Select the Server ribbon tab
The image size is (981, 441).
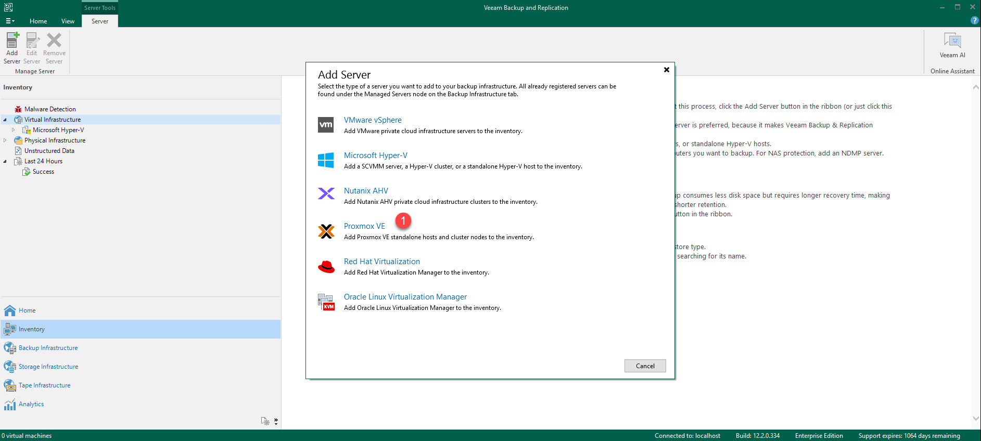pos(100,21)
